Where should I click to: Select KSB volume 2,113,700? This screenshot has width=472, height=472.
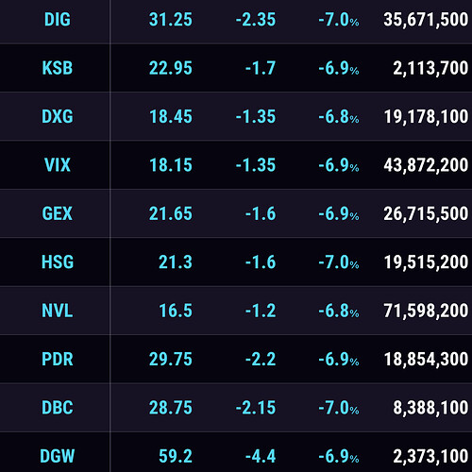point(430,68)
